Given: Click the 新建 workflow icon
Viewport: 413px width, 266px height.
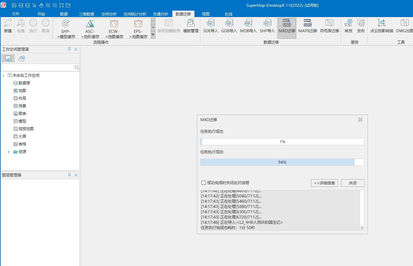Looking at the screenshot, I should tap(8, 26).
